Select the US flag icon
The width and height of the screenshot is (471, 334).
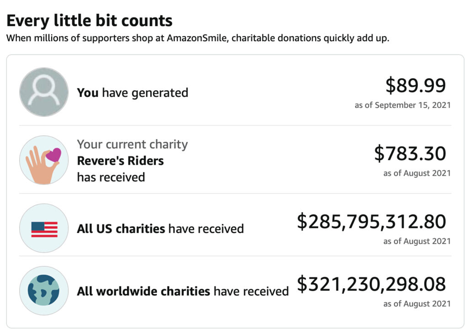[44, 228]
